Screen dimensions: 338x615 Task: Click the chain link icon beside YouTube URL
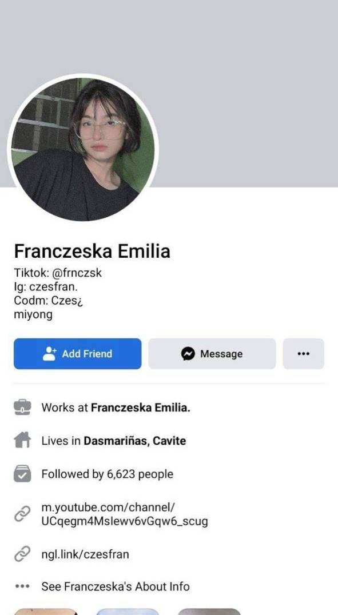[22, 514]
